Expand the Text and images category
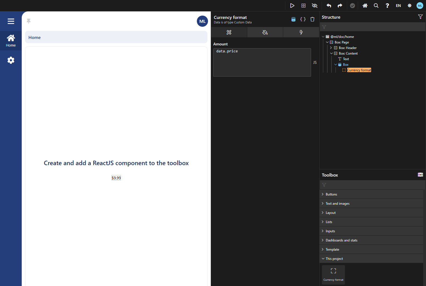This screenshot has width=426, height=286. pos(371,203)
